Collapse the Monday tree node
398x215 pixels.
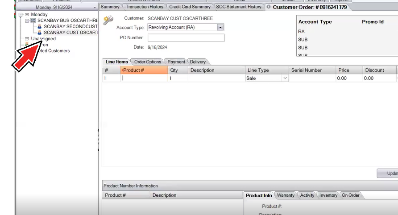[21, 15]
